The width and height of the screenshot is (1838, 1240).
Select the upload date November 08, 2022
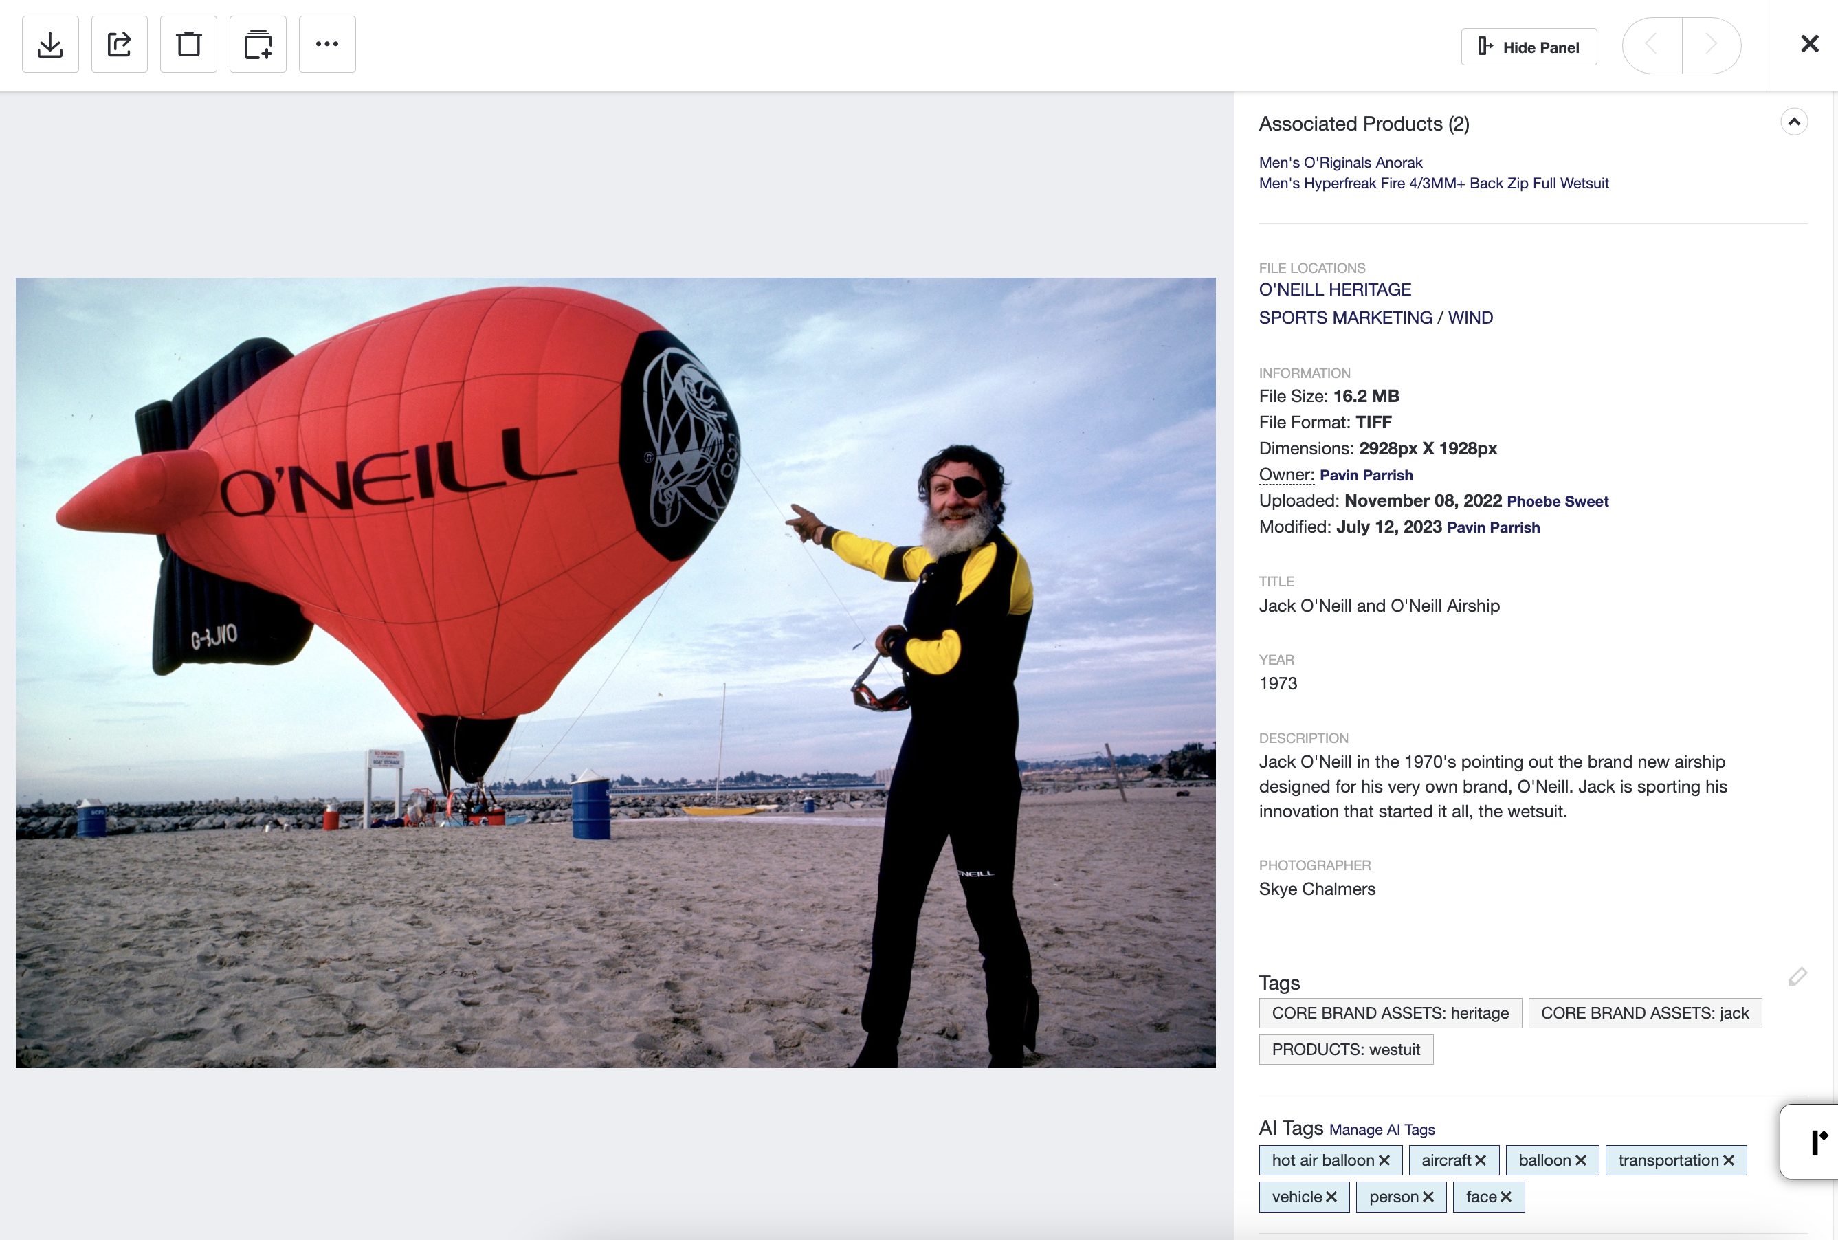[x=1423, y=500]
